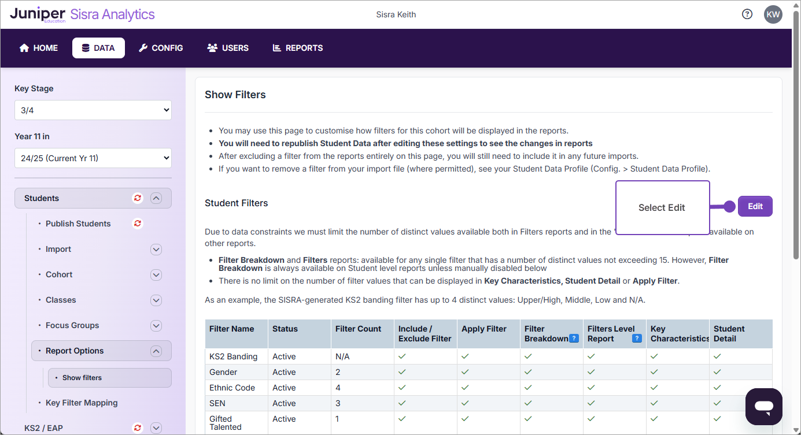The height and width of the screenshot is (435, 801).
Task: Refresh the KS2 / EAP section
Action: 137,427
